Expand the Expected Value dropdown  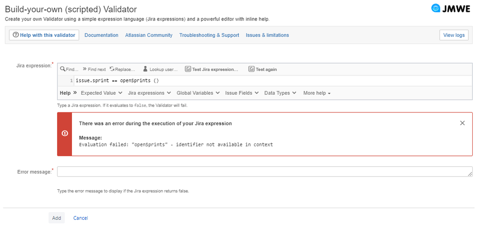pos(102,93)
